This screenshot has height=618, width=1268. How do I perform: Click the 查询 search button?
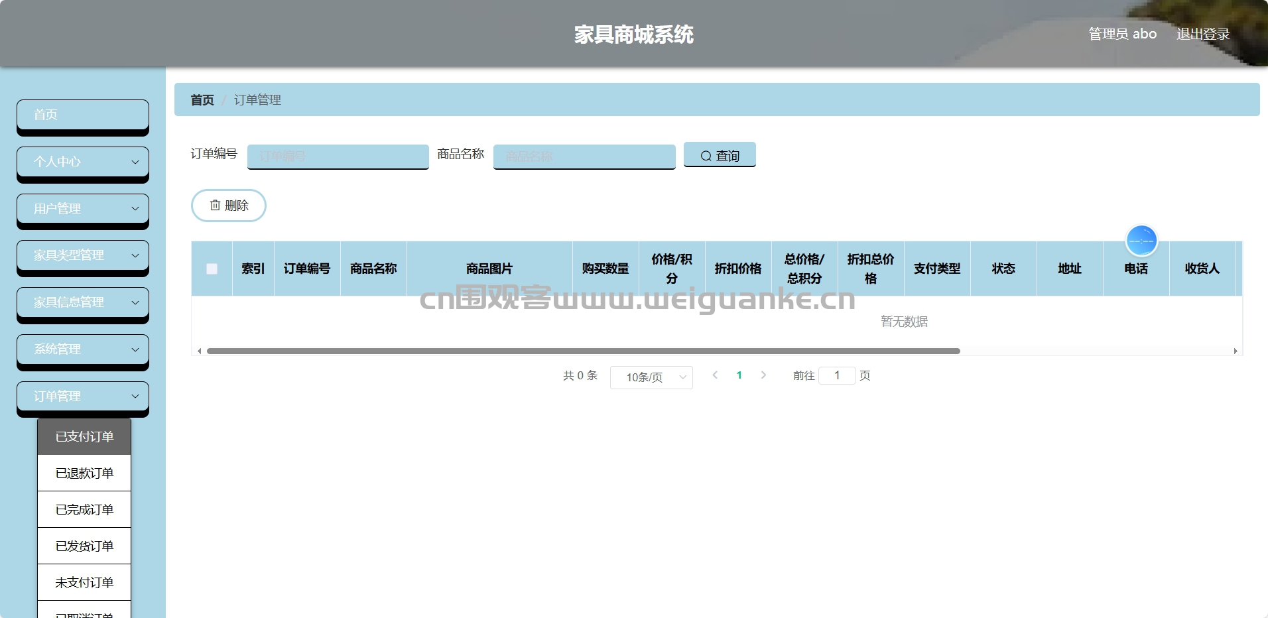pyautogui.click(x=720, y=155)
